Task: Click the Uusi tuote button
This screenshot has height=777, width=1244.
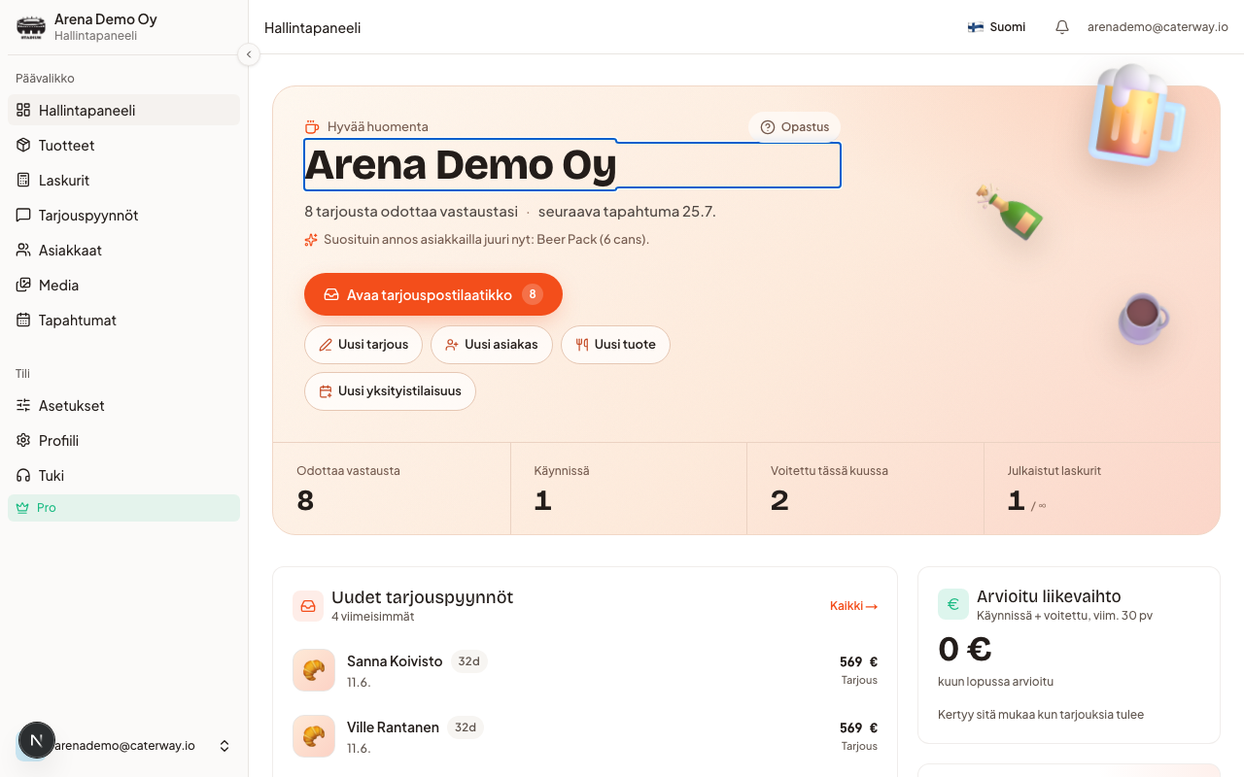Action: point(615,345)
